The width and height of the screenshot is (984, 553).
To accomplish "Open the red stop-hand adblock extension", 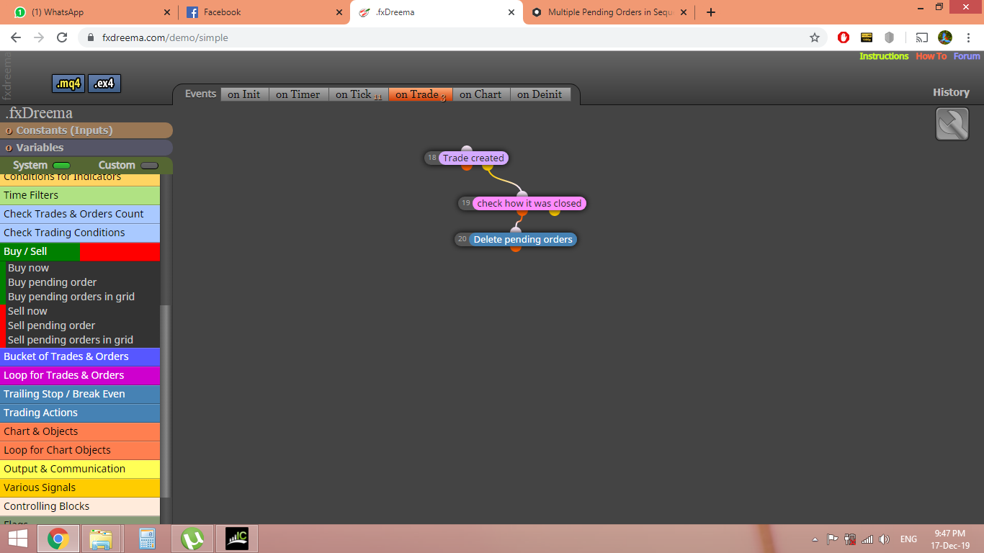I will pyautogui.click(x=844, y=37).
